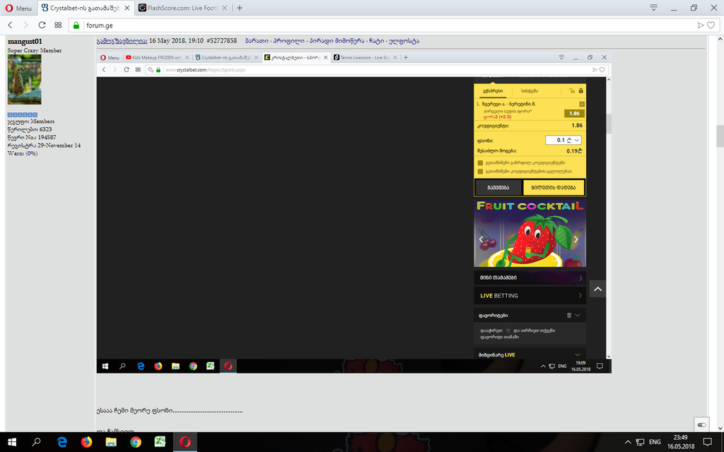Image resolution: width=724 pixels, height=452 pixels.
Task: Click the scroll-to-top arrow beside the betslip
Action: coord(598,289)
